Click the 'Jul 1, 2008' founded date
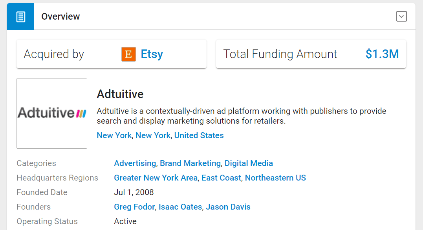The width and height of the screenshot is (423, 230). (x=134, y=192)
